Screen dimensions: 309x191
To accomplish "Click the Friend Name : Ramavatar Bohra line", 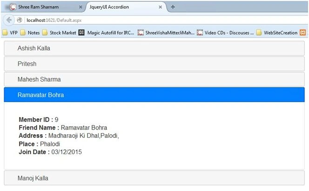I will 63,128.
